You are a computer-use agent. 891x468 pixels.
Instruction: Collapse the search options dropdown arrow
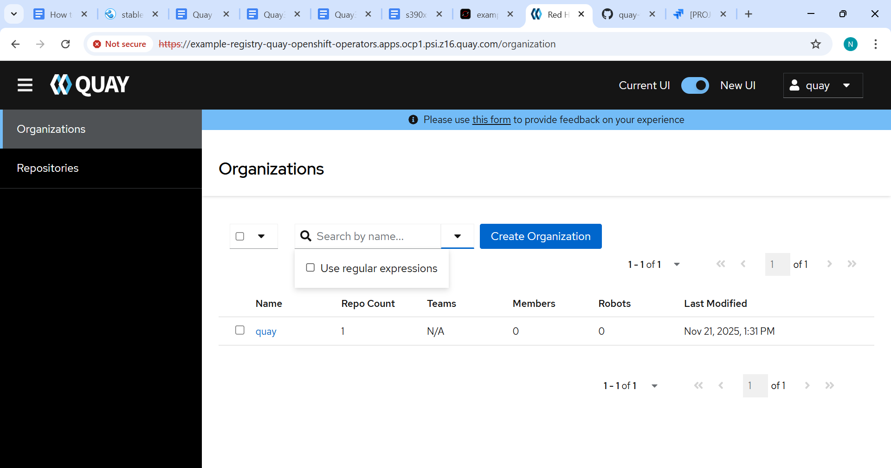point(458,236)
